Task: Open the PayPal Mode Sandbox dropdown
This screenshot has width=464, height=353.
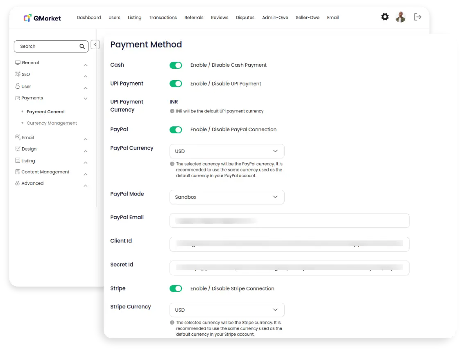Action: (227, 197)
